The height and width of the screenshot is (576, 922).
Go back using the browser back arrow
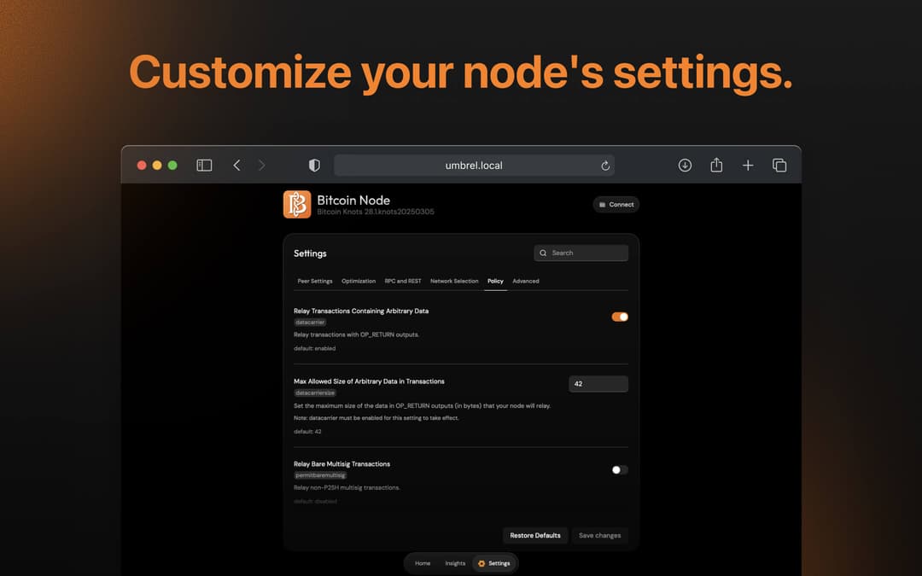[x=236, y=166]
